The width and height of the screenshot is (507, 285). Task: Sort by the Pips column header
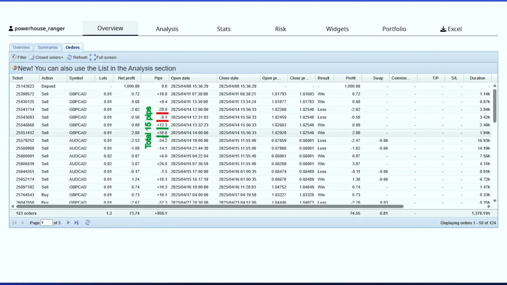click(x=158, y=78)
